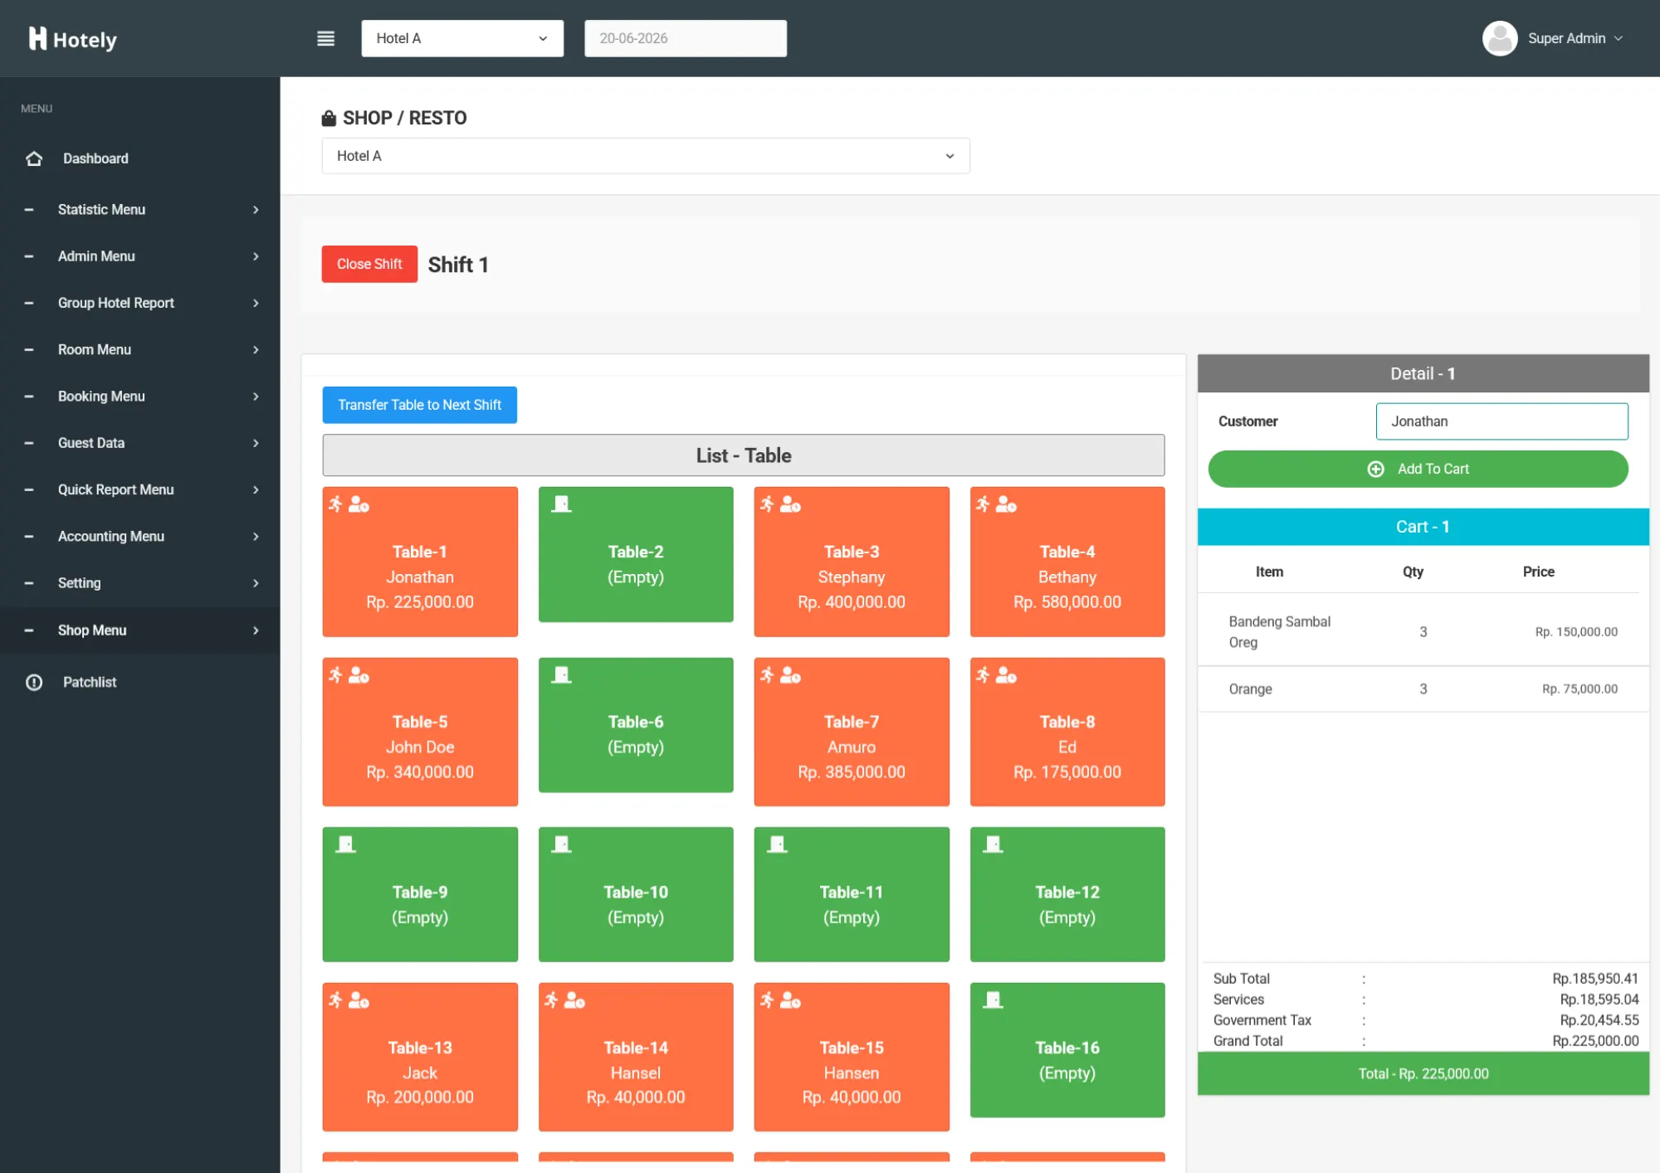Expand the Super Admin user dropdown

coord(1575,38)
